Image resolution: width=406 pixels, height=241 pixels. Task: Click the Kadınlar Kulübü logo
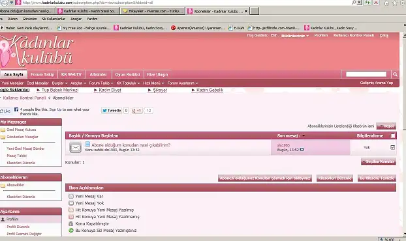click(x=37, y=51)
